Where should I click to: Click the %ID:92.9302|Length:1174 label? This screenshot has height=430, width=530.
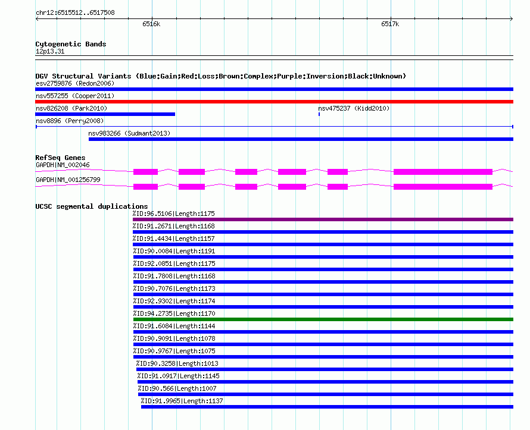(x=174, y=301)
